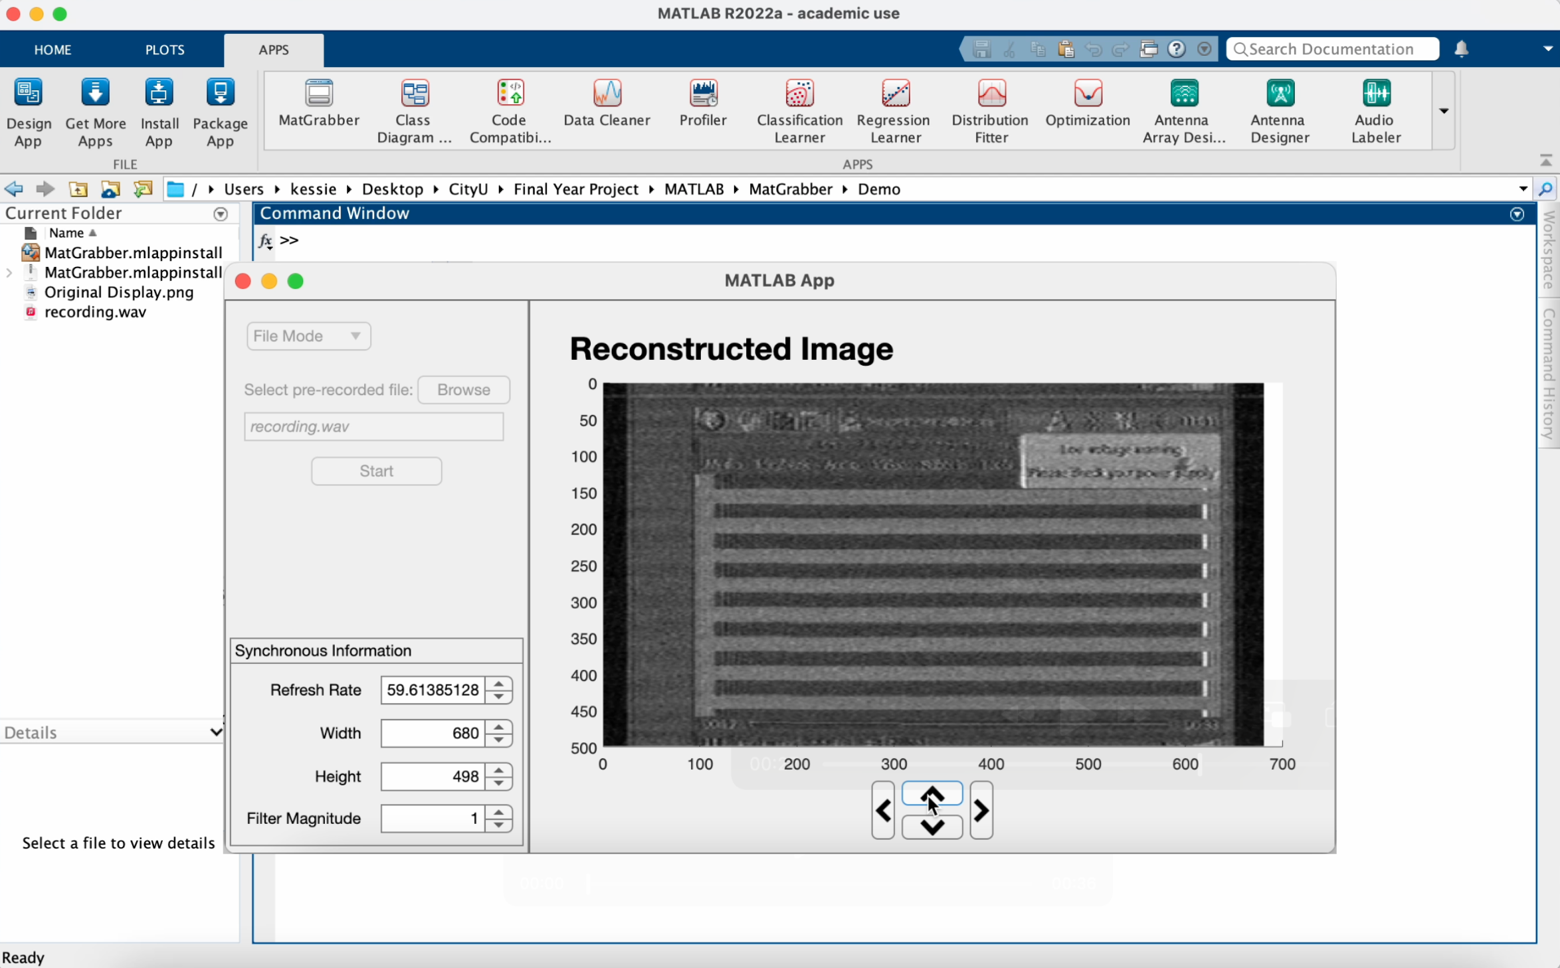Expand the MatGrabber.mlappinstall folder row
1560x968 pixels.
[x=9, y=273]
